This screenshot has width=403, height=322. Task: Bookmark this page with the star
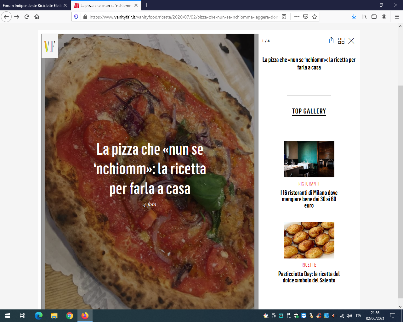(x=314, y=17)
